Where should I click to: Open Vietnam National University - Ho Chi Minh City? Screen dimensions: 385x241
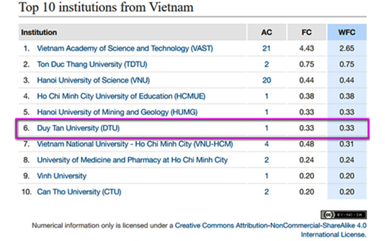[135, 144]
